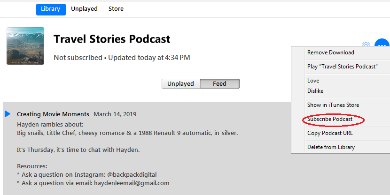Toggle episode list to Feed view

[x=219, y=84]
